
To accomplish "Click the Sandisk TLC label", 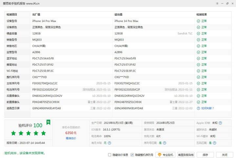I will [x=185, y=33].
